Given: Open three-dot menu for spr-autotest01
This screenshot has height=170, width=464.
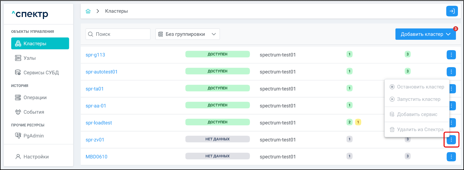Looking at the screenshot, I should (451, 72).
